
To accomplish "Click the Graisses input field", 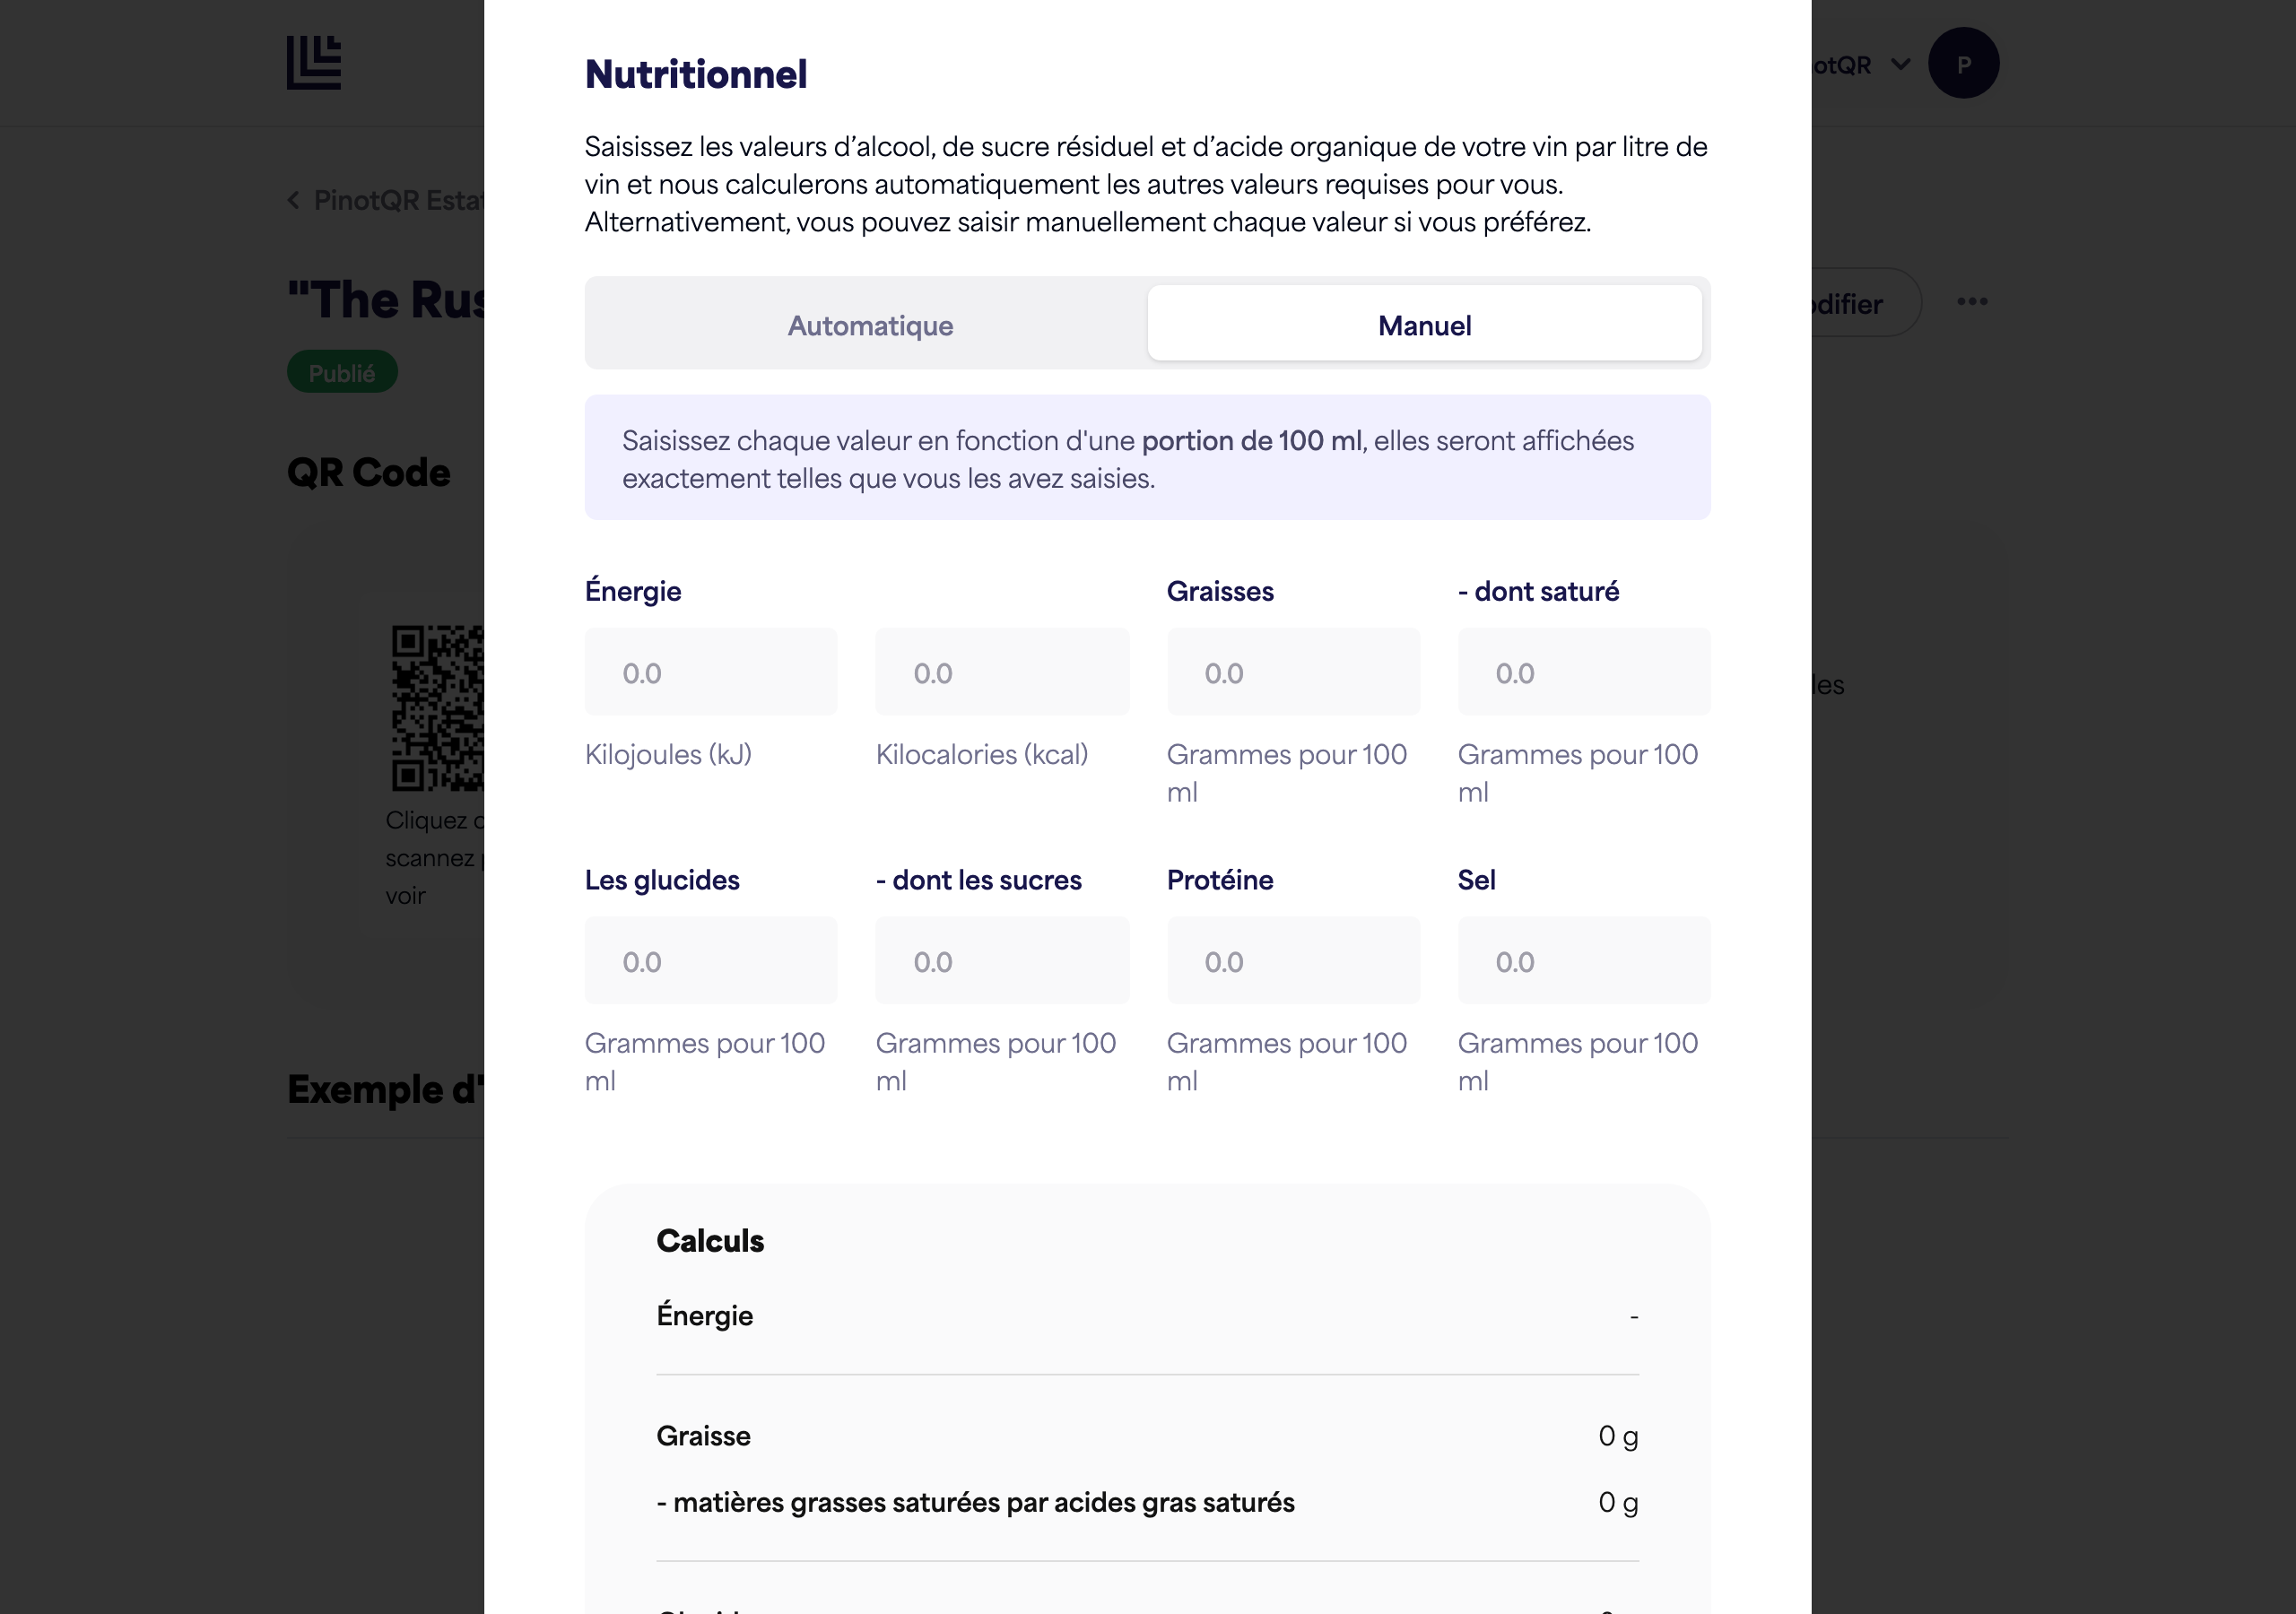I will 1293,672.
